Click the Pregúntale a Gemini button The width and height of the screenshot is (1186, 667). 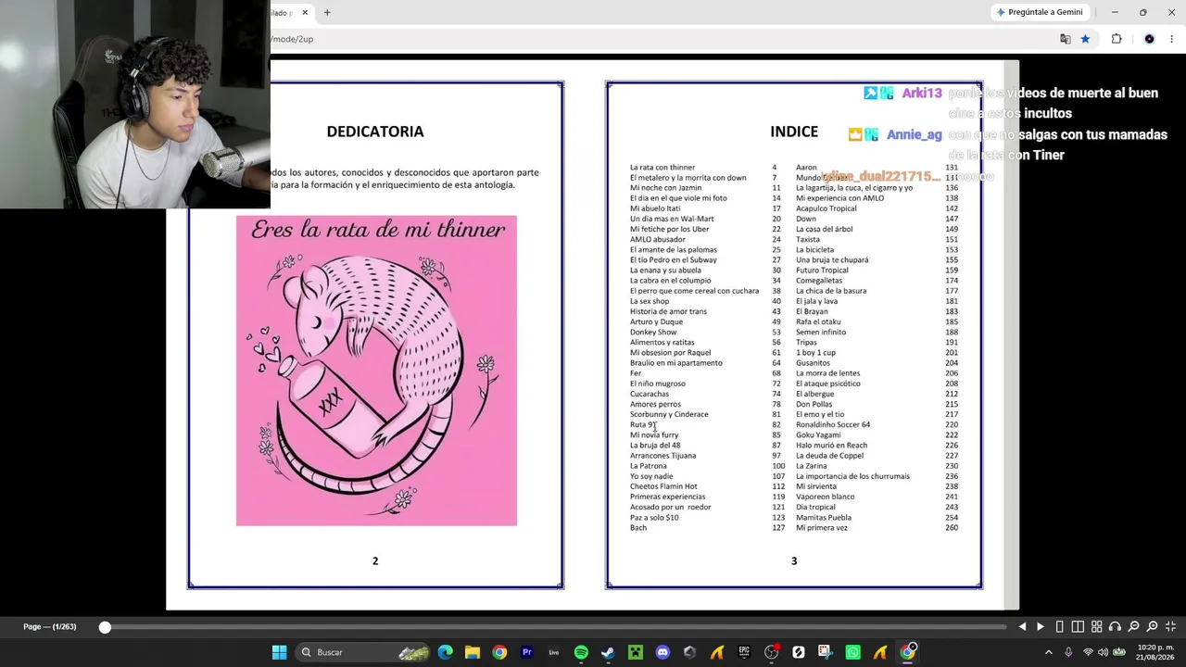1039,12
